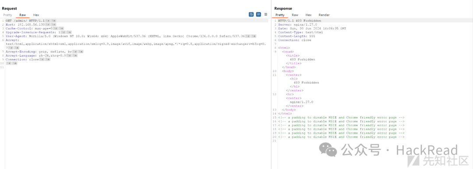Viewport: 473px width, 169px height.
Task: Click the closing '</html>' tag on line 14
Action: (x=285, y=114)
